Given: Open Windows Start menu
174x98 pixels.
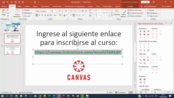Looking at the screenshot, I should click(x=2, y=96).
